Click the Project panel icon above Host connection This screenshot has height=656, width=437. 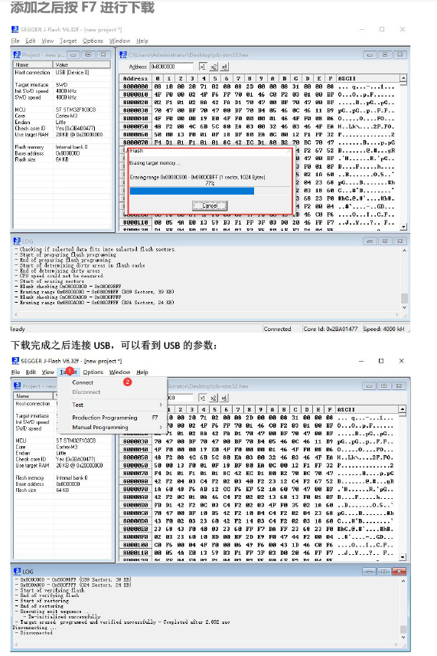[17, 55]
